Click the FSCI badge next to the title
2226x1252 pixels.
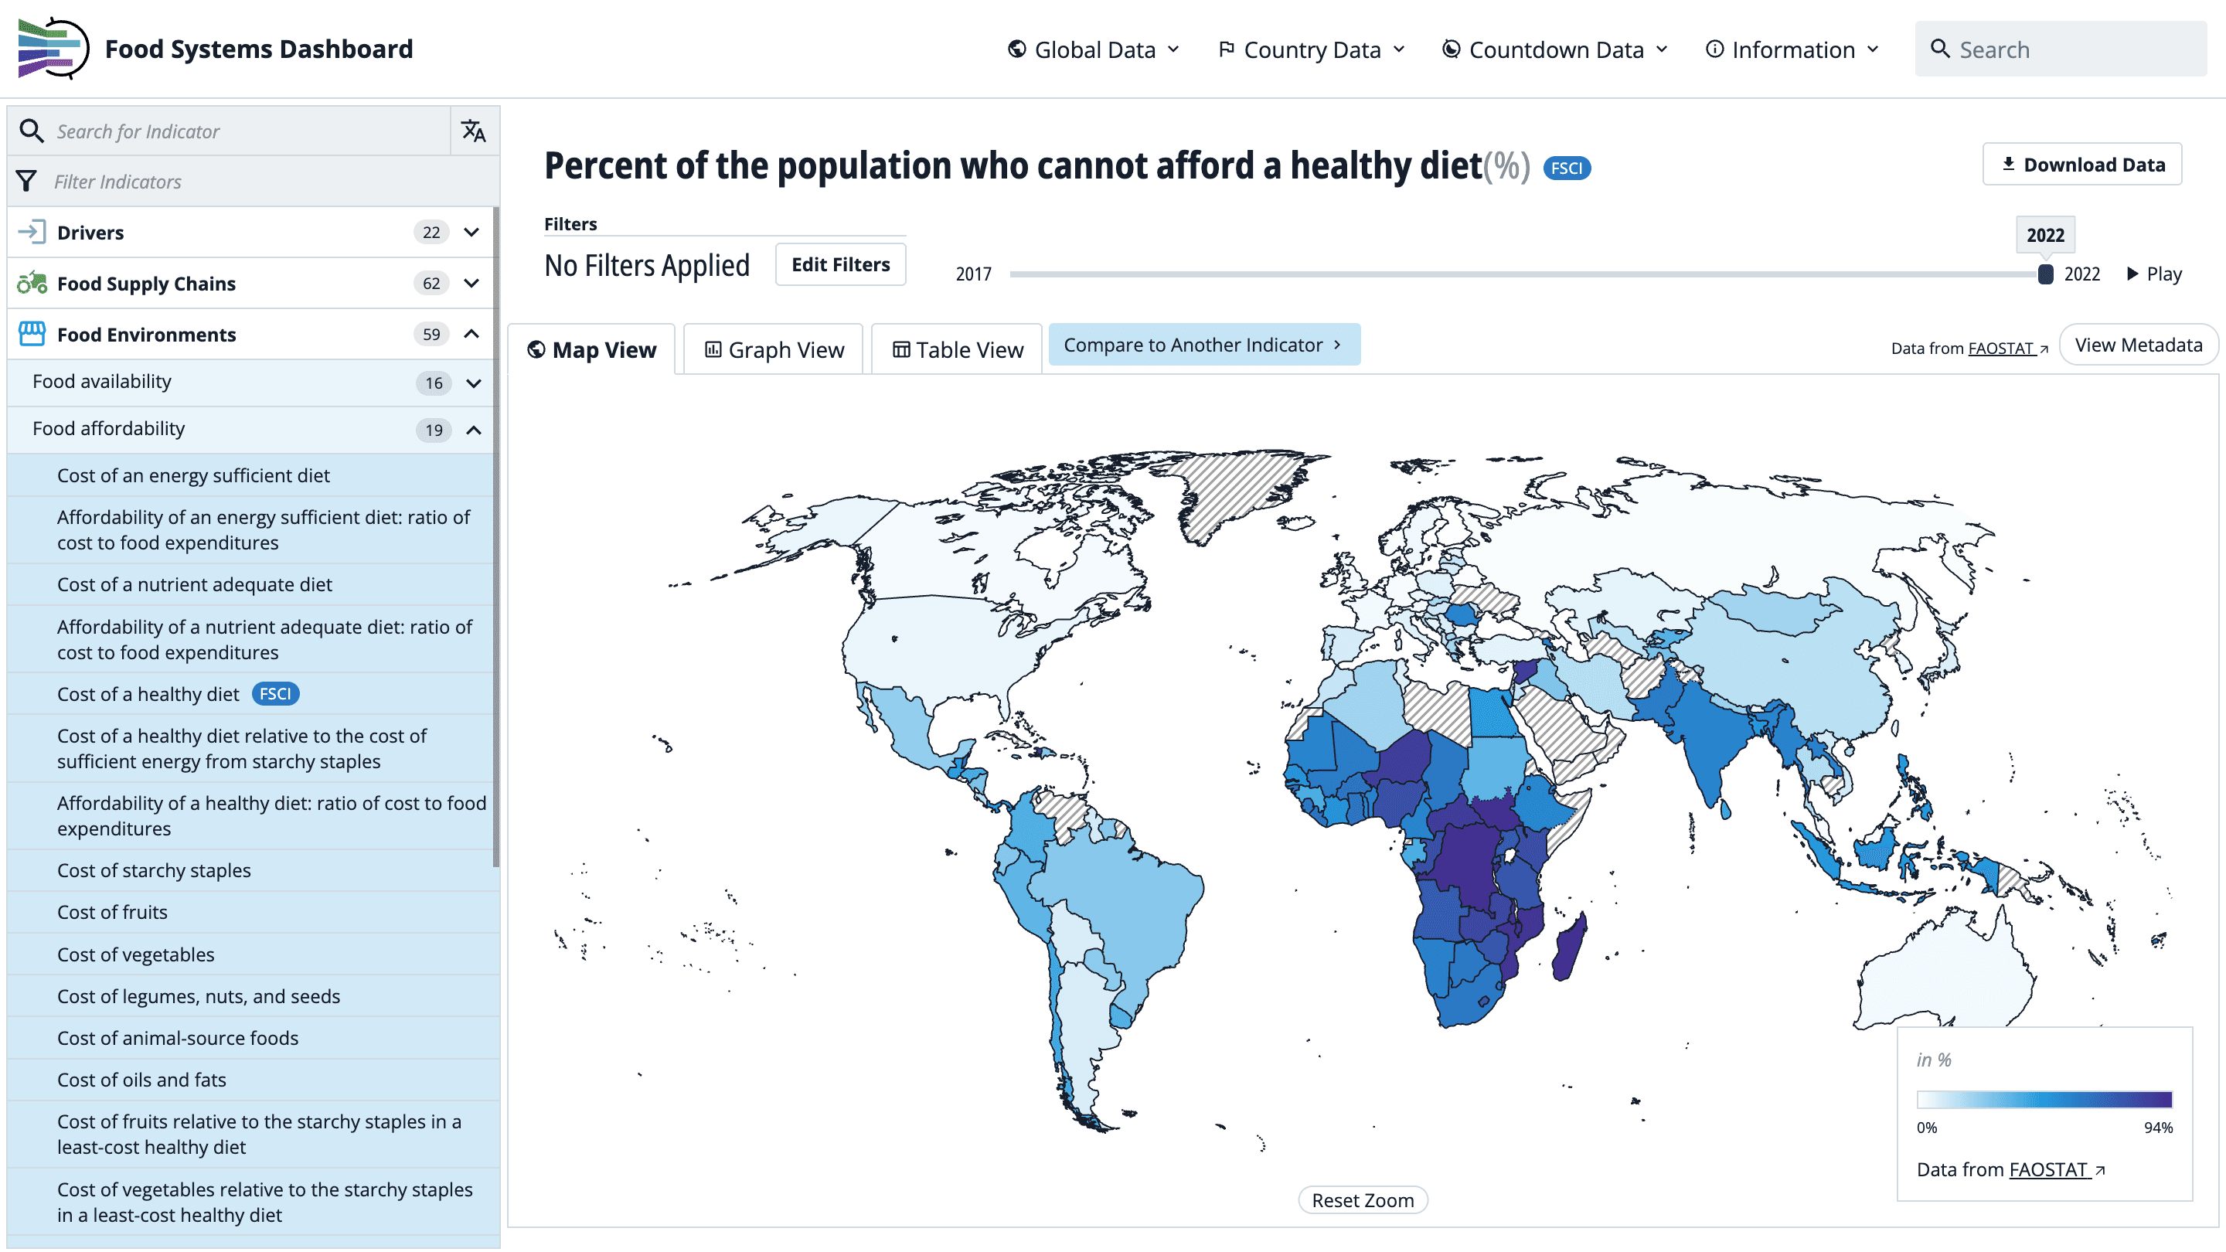pyautogui.click(x=1566, y=168)
